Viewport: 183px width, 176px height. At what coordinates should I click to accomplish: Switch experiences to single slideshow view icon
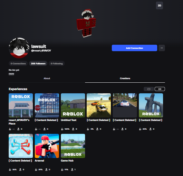click(x=149, y=89)
